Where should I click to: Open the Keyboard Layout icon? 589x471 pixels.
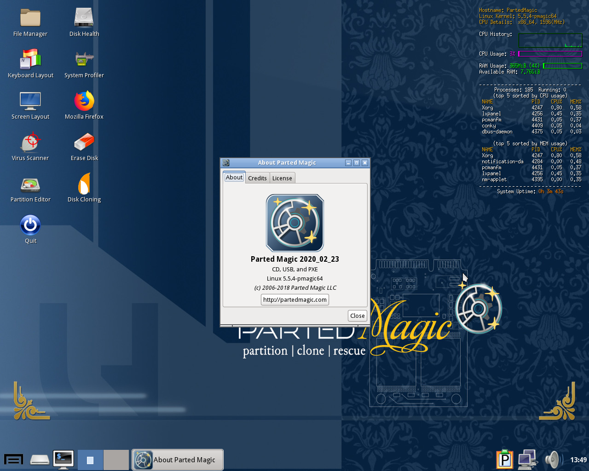(30, 60)
